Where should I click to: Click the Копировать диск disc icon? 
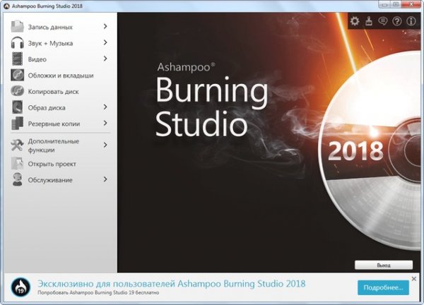[17, 91]
